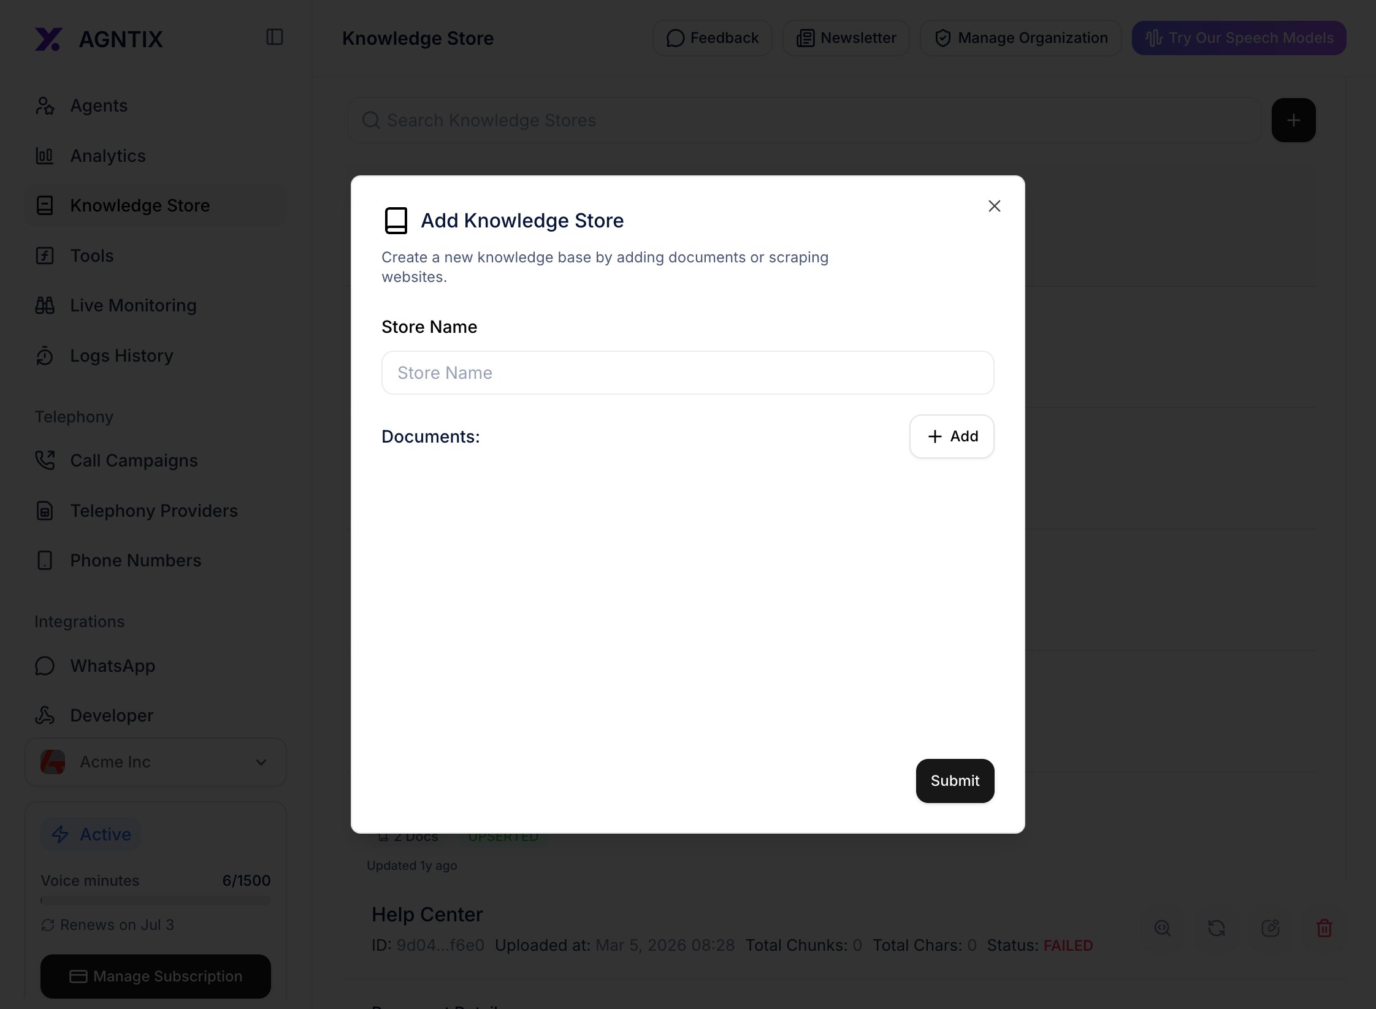This screenshot has height=1009, width=1376.
Task: Add a document with the Add button
Action: click(x=952, y=436)
